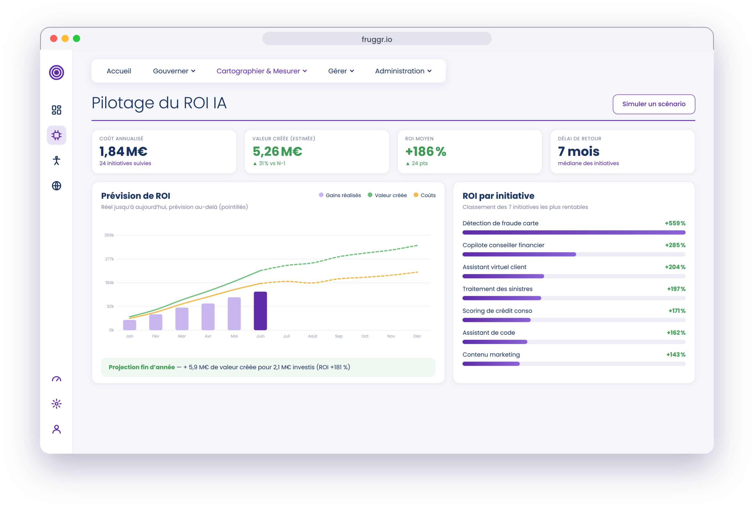Expand the Cartographier & Mesurer dropdown
This screenshot has height=507, width=754.
261,71
